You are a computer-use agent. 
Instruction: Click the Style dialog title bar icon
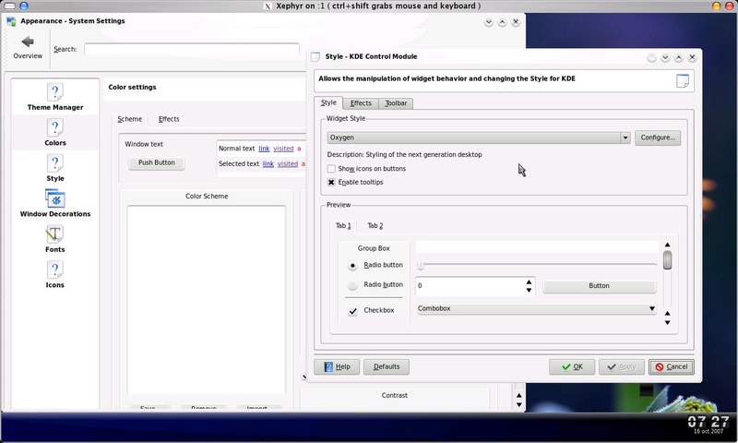315,56
